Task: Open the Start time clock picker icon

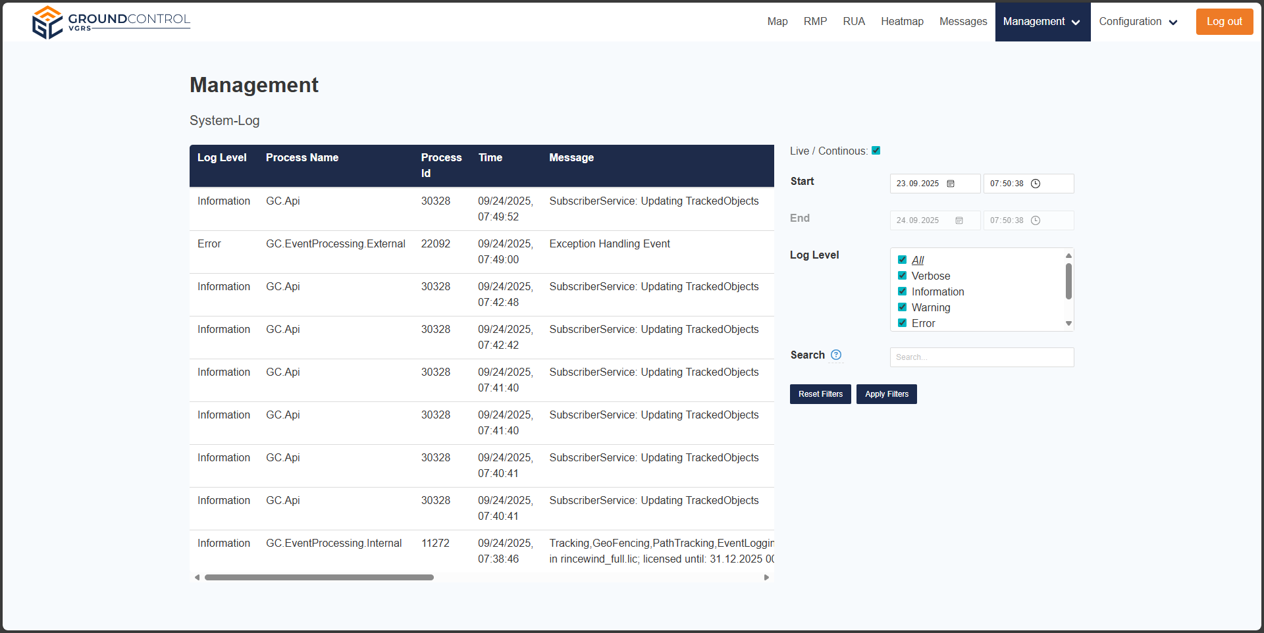Action: [x=1036, y=184]
